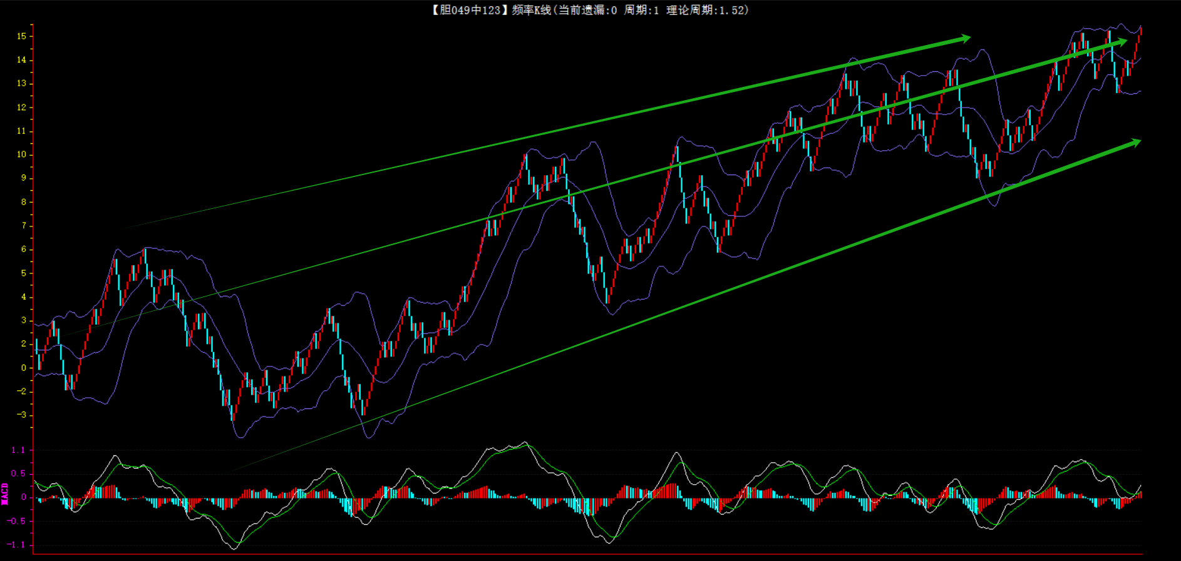This screenshot has width=1181, height=561.
Task: Click the price axis label 10
Action: [x=22, y=154]
